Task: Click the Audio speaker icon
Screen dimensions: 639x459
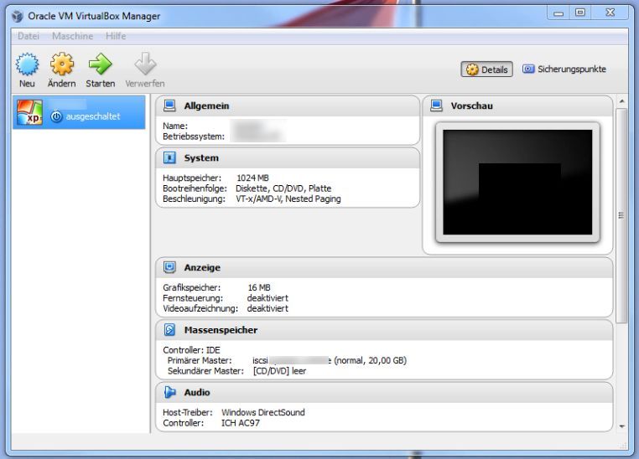Action: (x=169, y=392)
